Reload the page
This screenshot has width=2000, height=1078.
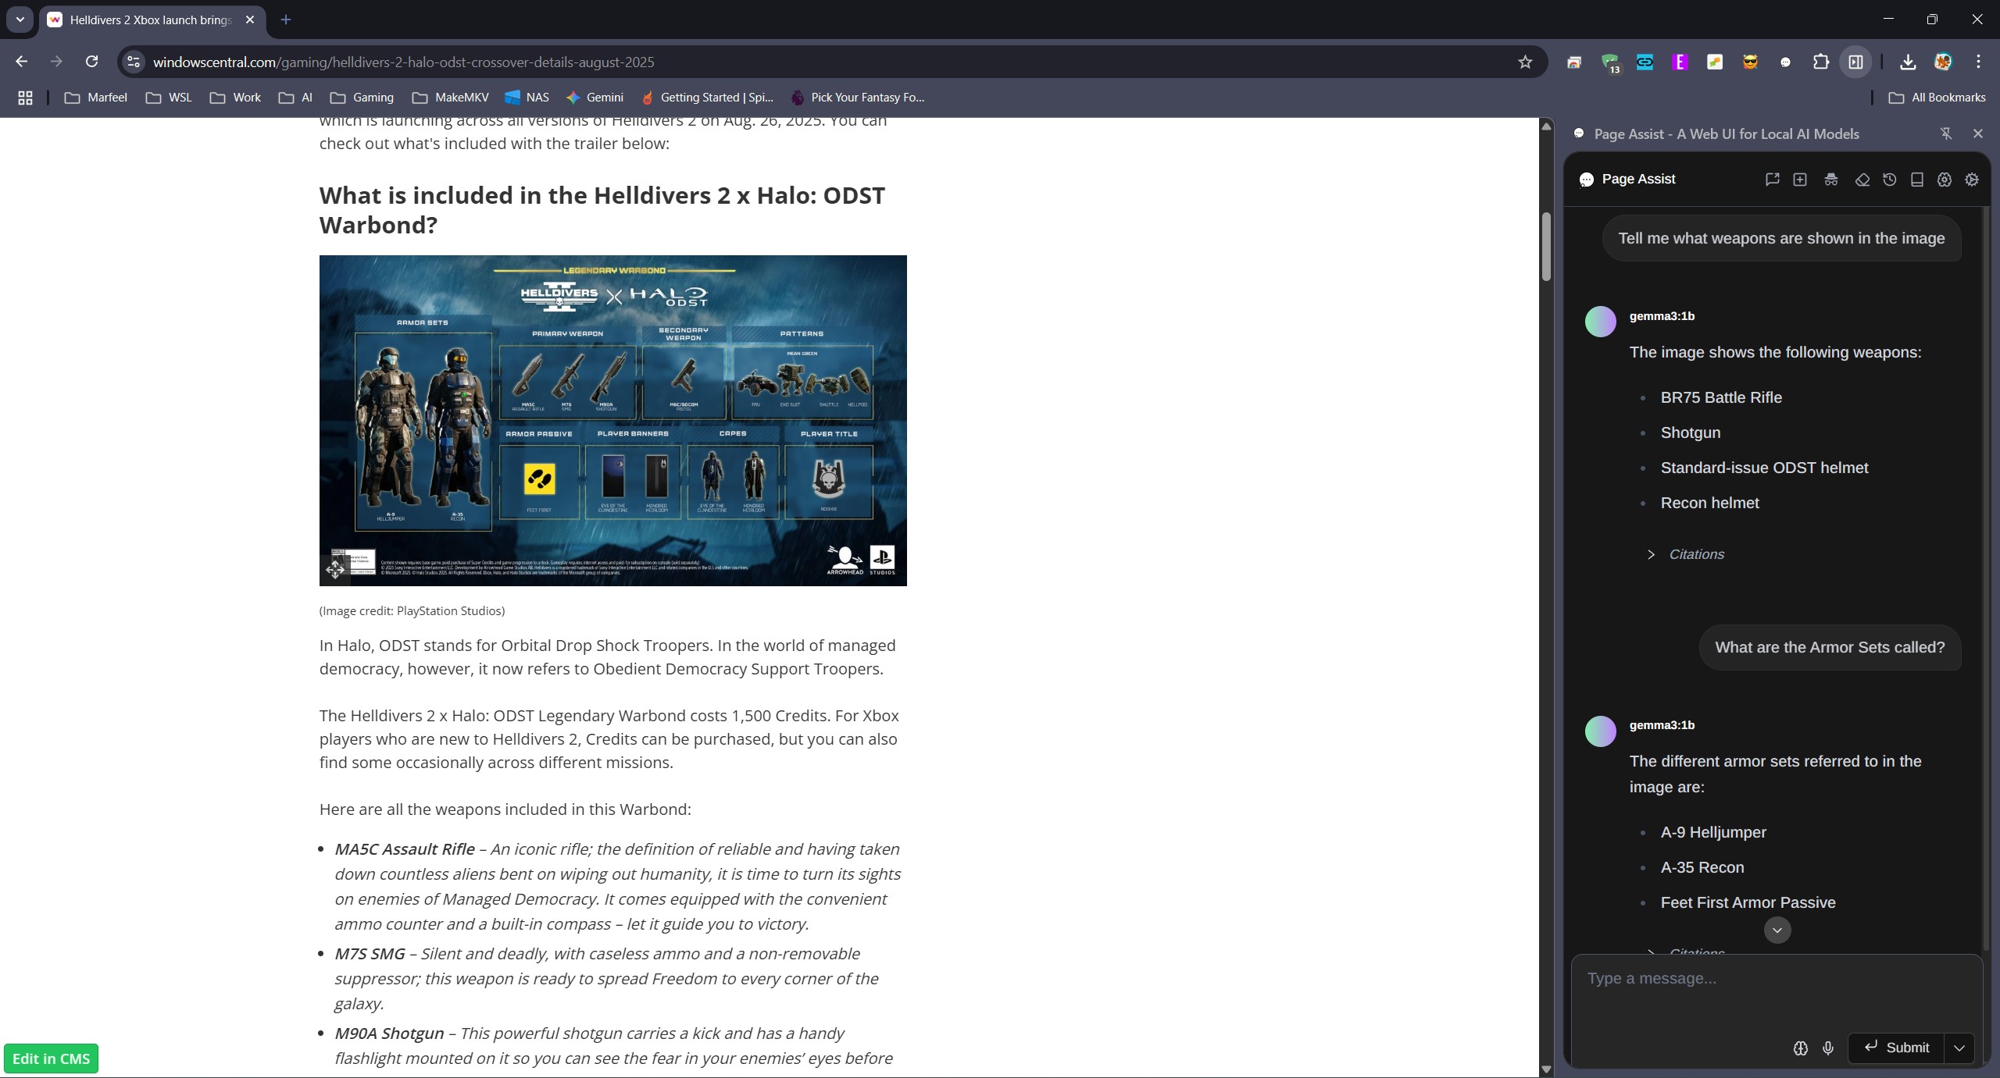tap(91, 62)
